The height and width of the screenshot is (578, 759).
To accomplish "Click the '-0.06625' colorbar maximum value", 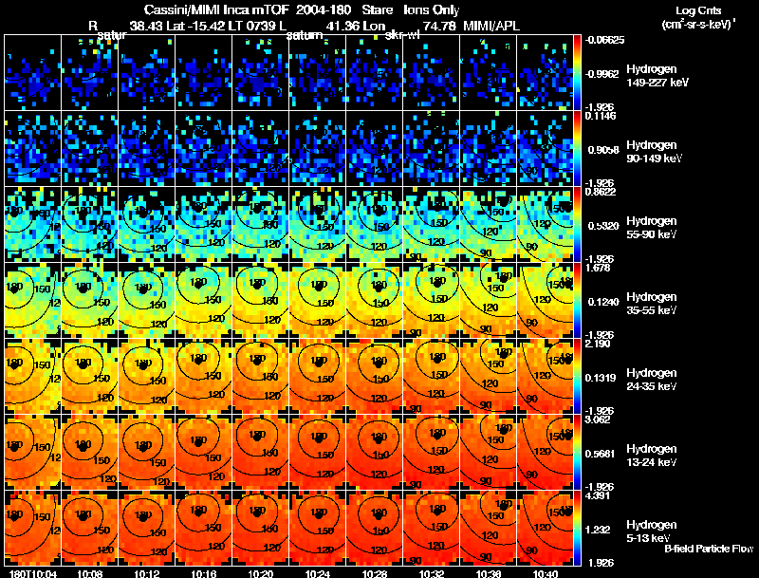I will 604,40.
